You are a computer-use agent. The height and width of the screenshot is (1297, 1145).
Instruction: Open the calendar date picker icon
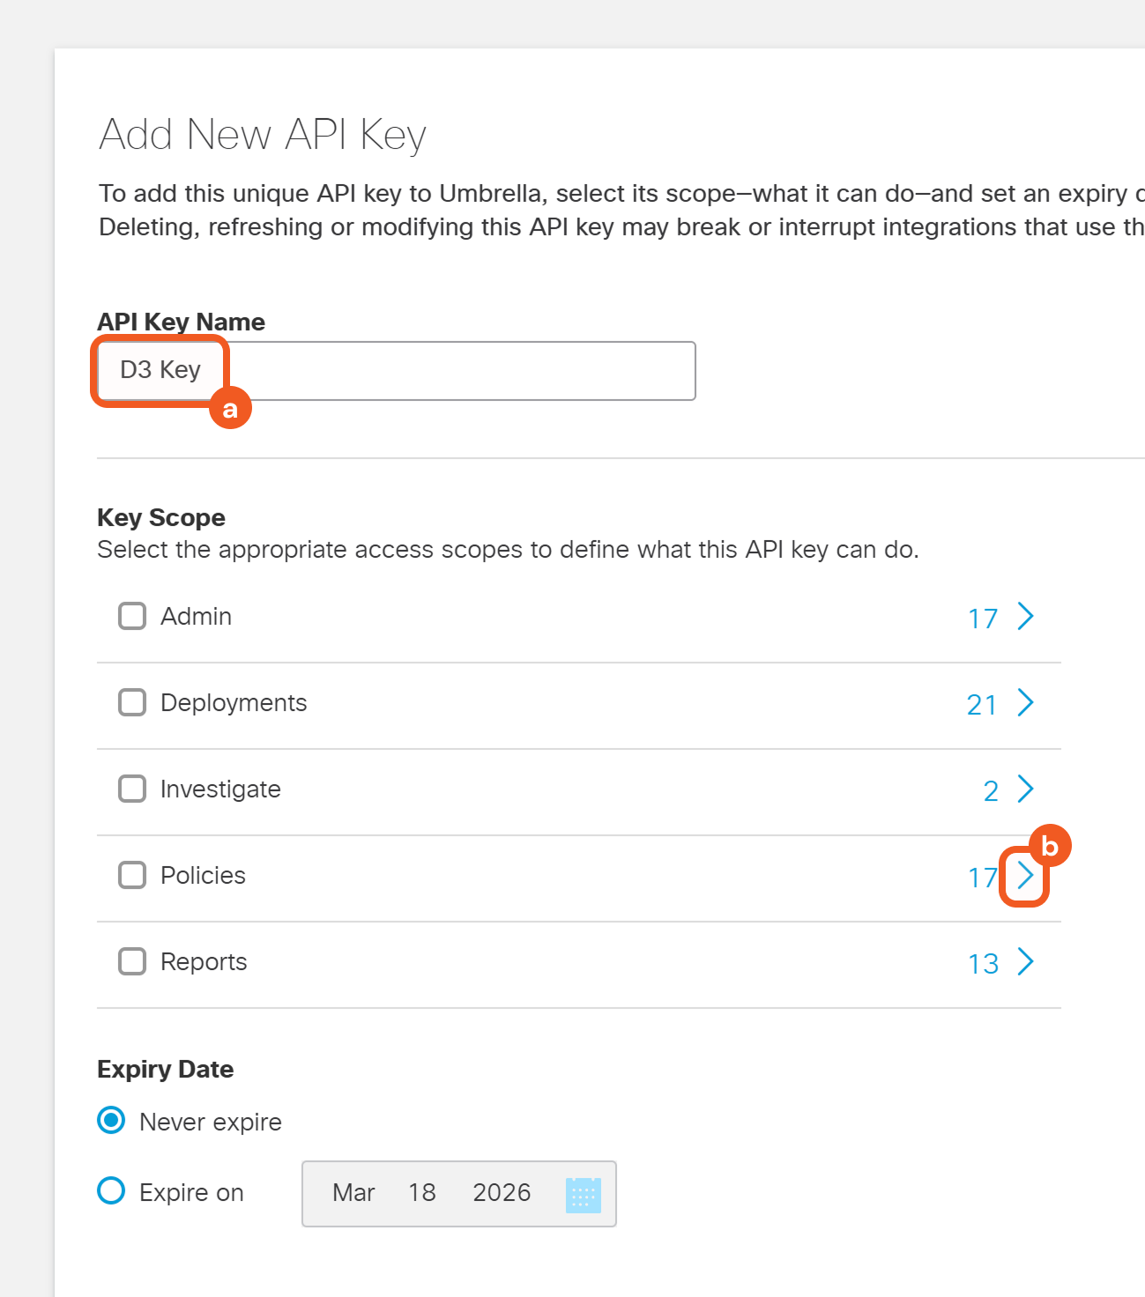[583, 1195]
